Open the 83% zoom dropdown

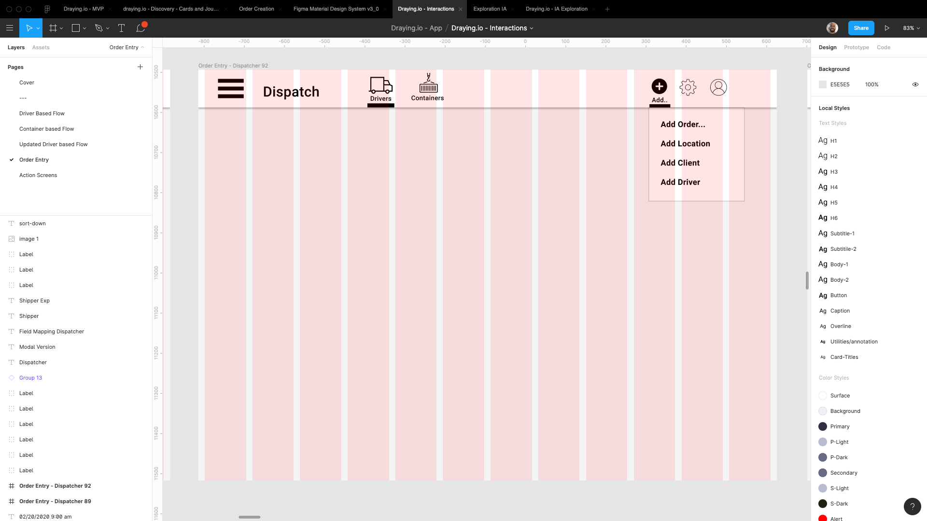911,28
